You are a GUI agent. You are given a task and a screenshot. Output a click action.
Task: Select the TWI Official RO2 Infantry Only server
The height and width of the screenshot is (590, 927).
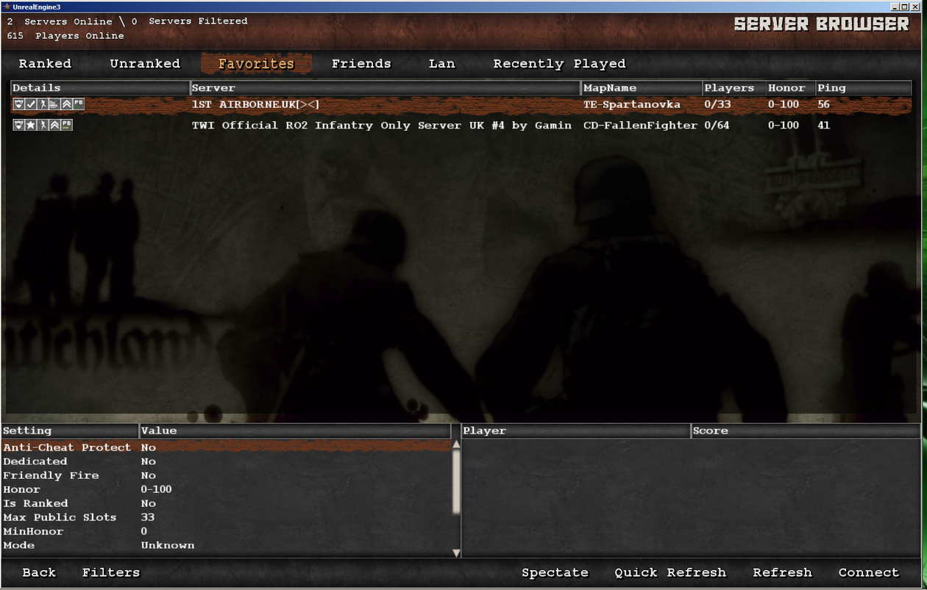[x=381, y=126]
